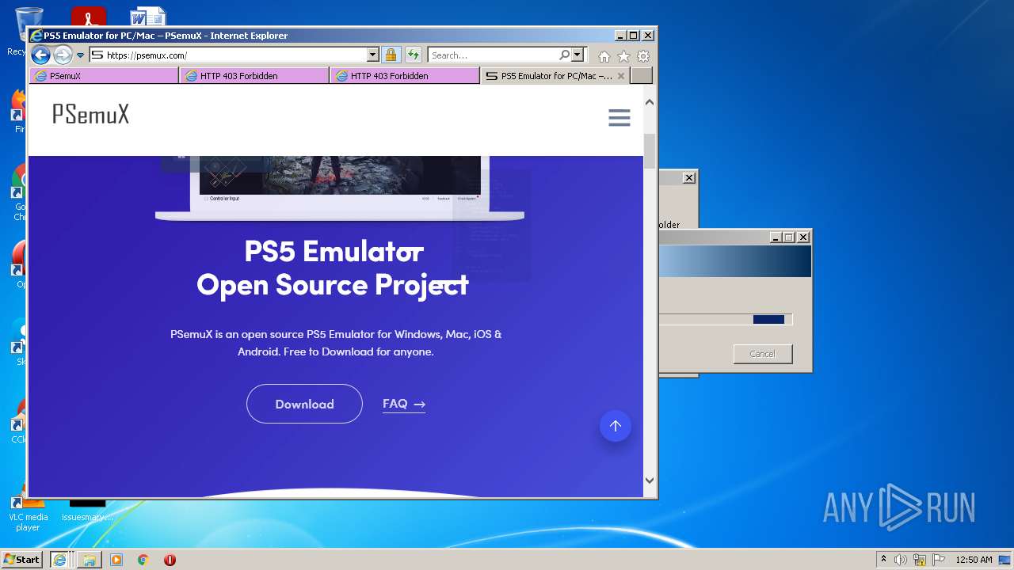Click the red Opera taskbar icon

click(170, 560)
